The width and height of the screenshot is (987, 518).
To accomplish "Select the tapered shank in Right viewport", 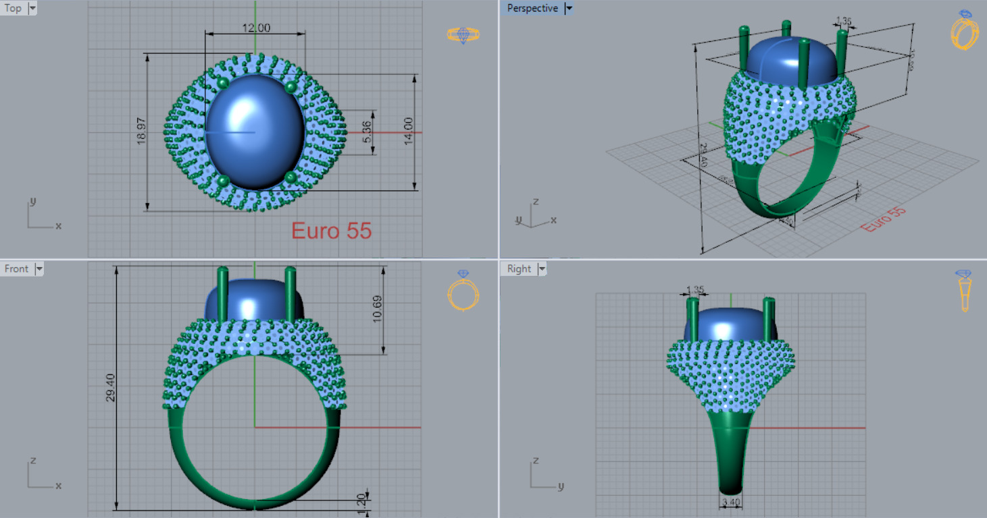I will tap(730, 452).
